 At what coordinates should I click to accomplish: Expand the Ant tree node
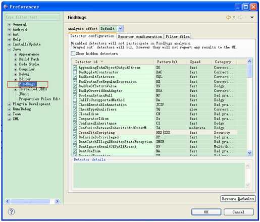click(9, 35)
